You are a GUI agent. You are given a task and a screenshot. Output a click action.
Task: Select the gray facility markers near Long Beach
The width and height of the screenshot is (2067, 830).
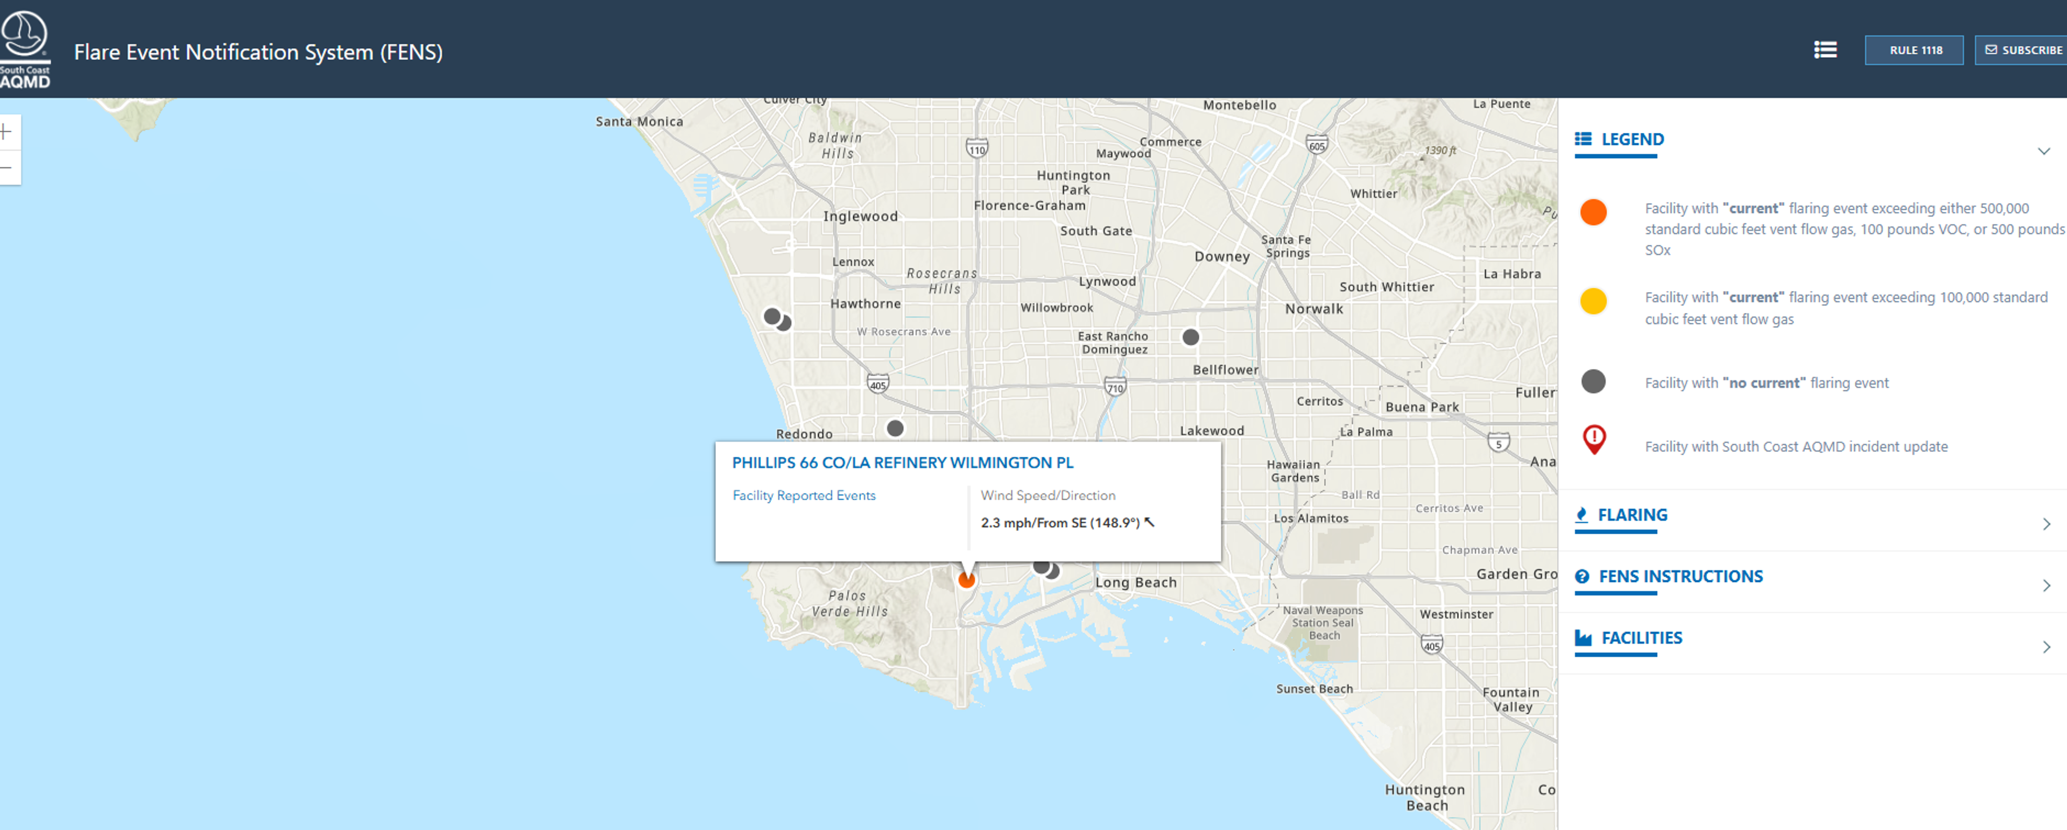pos(1046,569)
